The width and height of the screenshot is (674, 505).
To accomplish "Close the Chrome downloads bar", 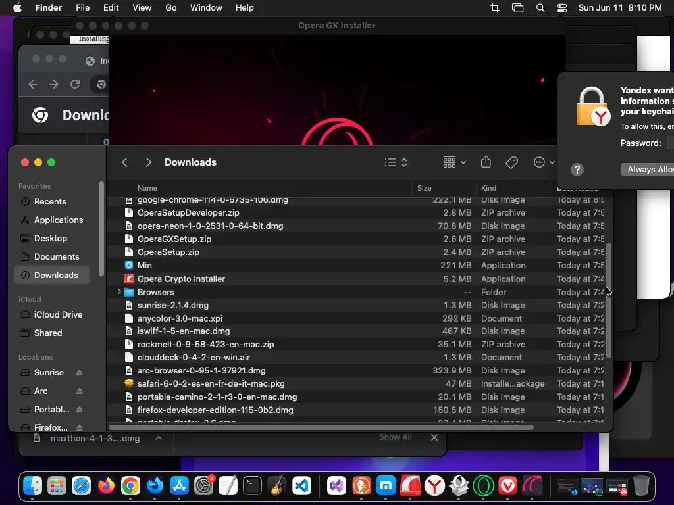I will tap(434, 437).
